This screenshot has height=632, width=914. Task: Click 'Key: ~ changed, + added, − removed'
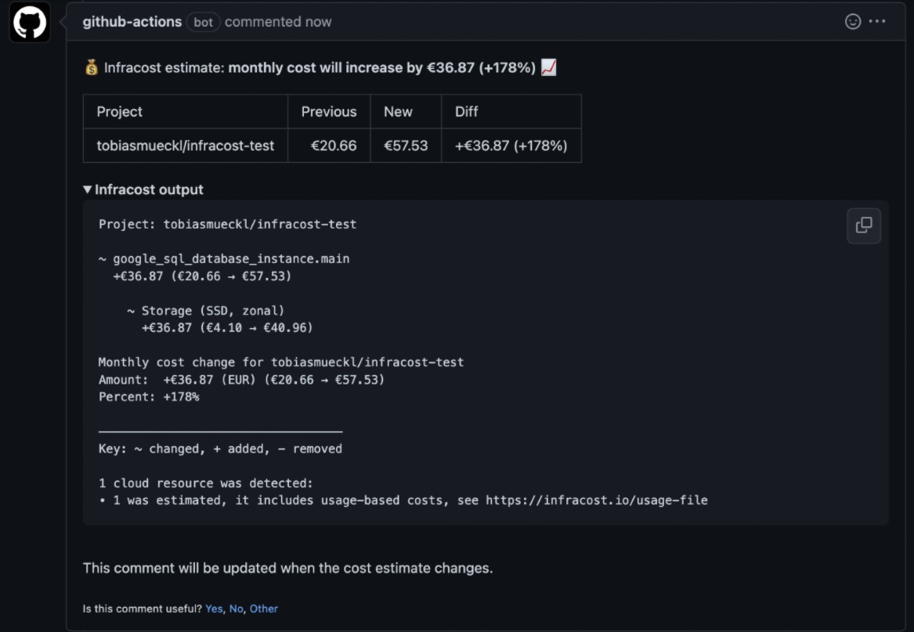[x=220, y=449]
